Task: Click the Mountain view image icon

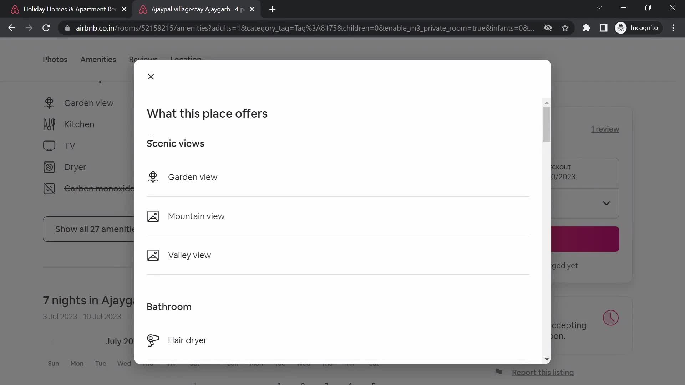Action: tap(153, 216)
